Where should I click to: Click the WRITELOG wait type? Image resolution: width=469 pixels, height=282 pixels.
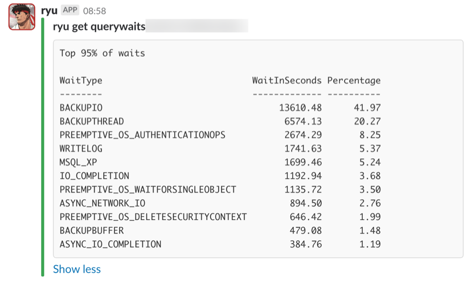81,149
